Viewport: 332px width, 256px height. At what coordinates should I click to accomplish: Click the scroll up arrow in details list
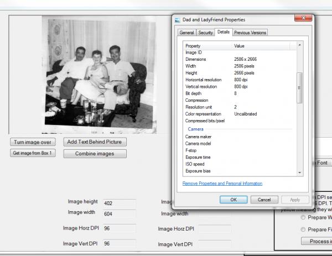[299, 45]
